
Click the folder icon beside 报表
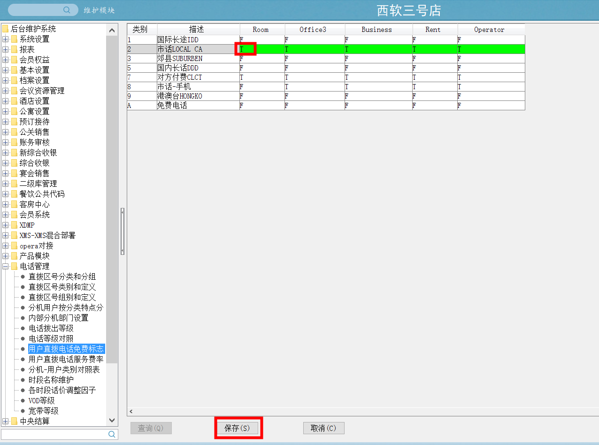[x=14, y=50]
